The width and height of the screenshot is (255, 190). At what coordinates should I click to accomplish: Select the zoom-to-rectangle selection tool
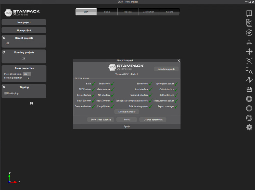[249, 70]
